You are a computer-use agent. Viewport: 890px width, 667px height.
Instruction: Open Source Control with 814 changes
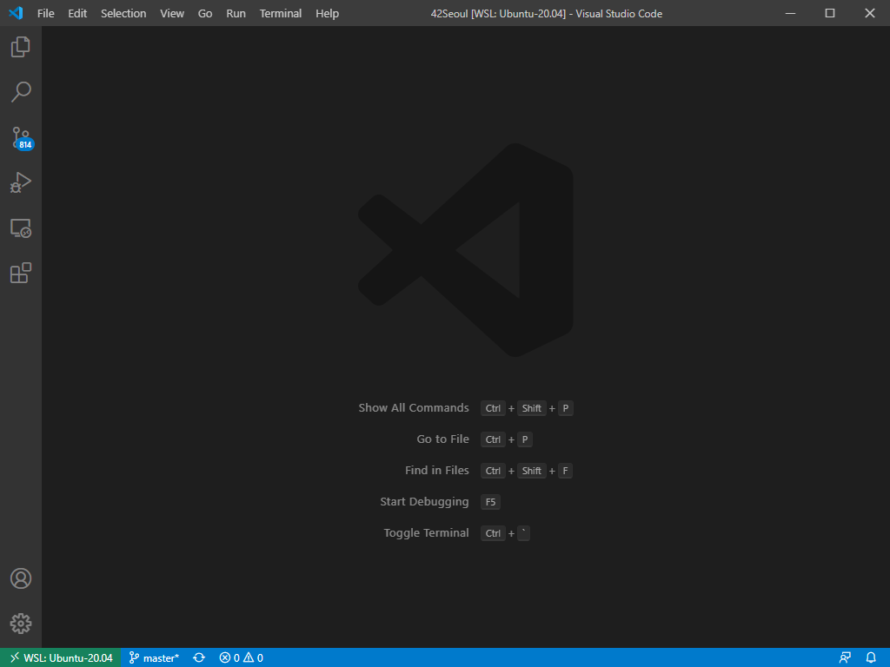[22, 138]
